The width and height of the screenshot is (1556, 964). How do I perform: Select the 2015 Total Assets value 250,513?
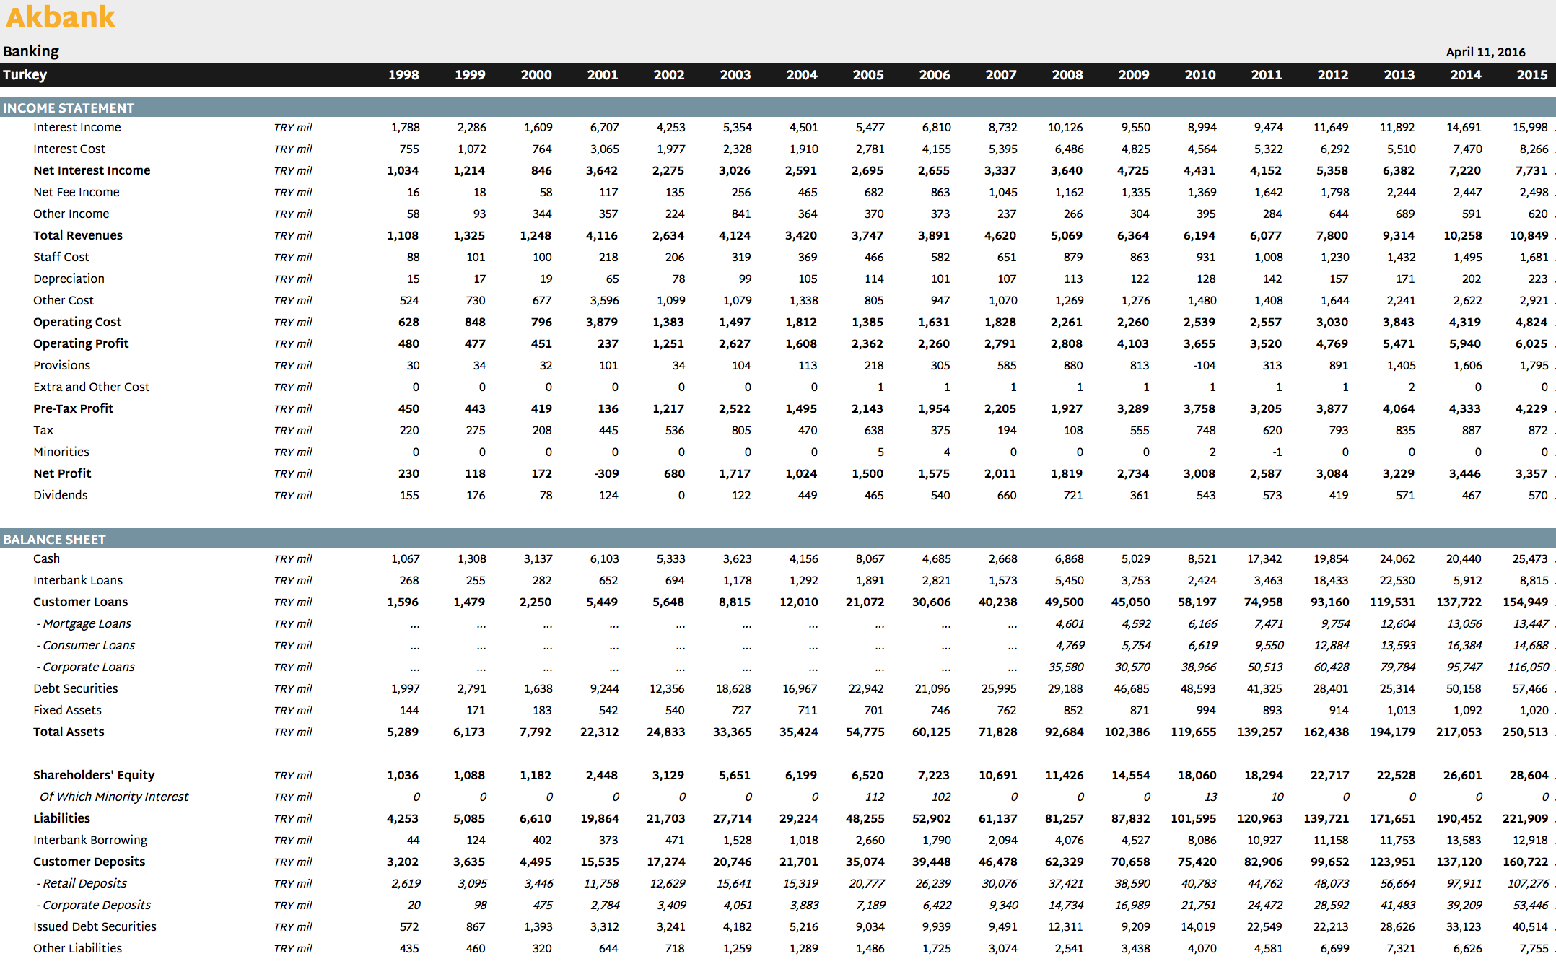(x=1525, y=732)
